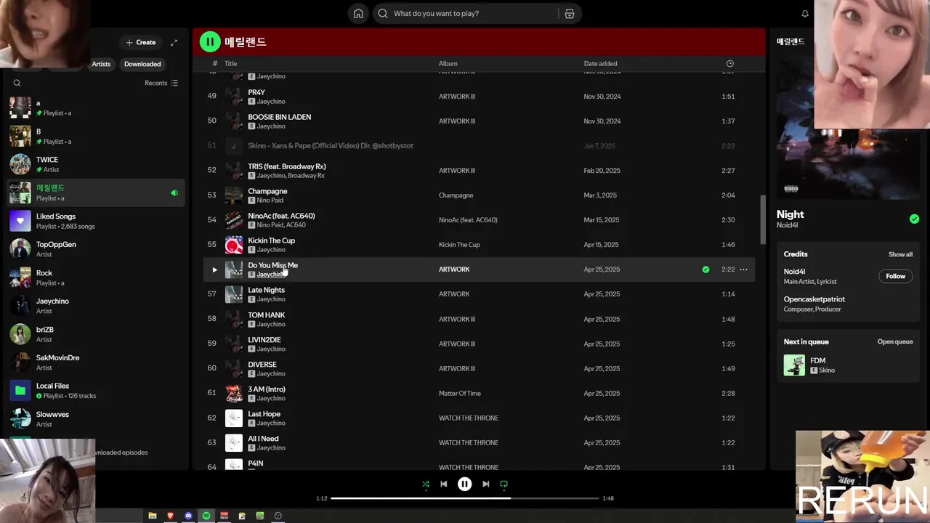
Task: Open more options for Do You Miss Me
Action: coord(743,269)
